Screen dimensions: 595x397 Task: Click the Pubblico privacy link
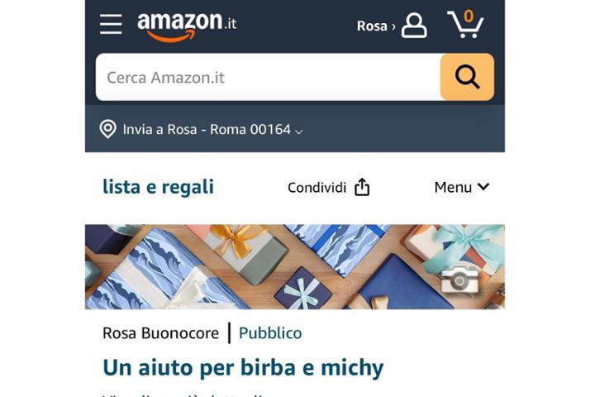pyautogui.click(x=270, y=333)
